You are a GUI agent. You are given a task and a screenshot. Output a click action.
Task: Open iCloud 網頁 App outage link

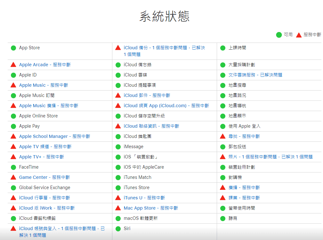[x=166, y=106]
